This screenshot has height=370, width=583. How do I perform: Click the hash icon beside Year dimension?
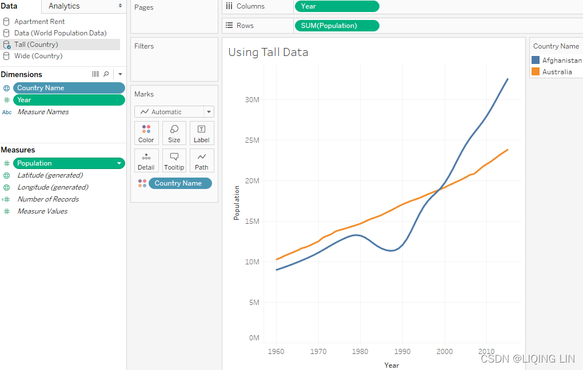(x=7, y=100)
